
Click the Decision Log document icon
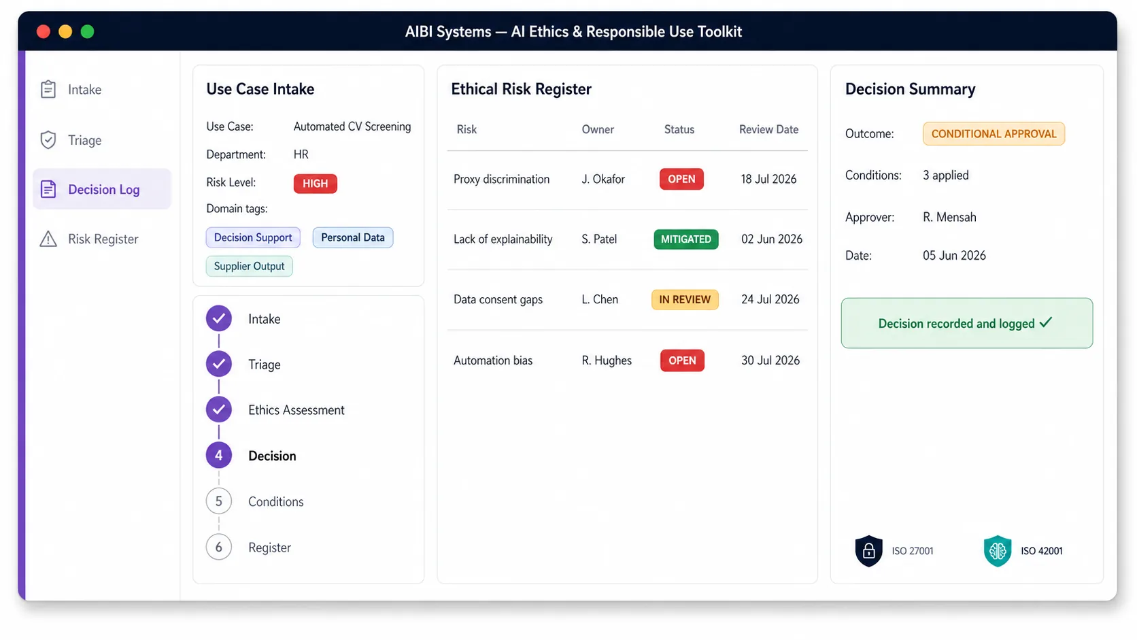point(48,189)
